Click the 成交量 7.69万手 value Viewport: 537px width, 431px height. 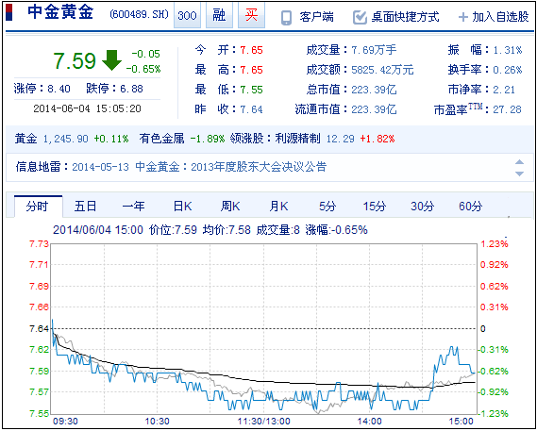pyautogui.click(x=374, y=50)
